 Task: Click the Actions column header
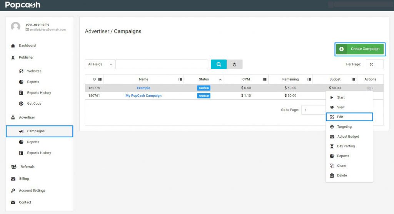click(370, 79)
